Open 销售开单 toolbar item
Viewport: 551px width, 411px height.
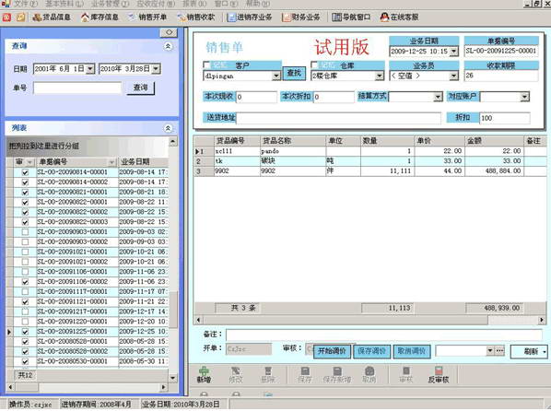tap(147, 17)
